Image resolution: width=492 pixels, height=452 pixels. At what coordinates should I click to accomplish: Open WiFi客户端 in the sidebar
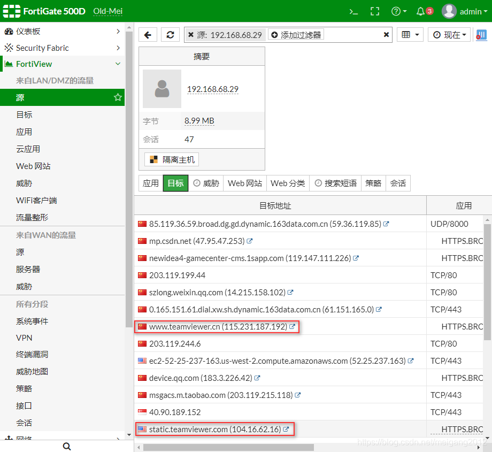[36, 200]
